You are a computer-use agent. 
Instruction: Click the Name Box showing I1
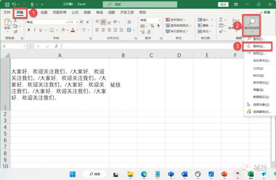[x=14, y=46]
